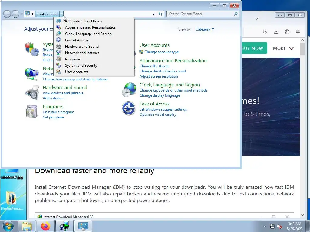The height and width of the screenshot is (232, 310).
Task: Open Change desktop background link
Action: coord(163,71)
